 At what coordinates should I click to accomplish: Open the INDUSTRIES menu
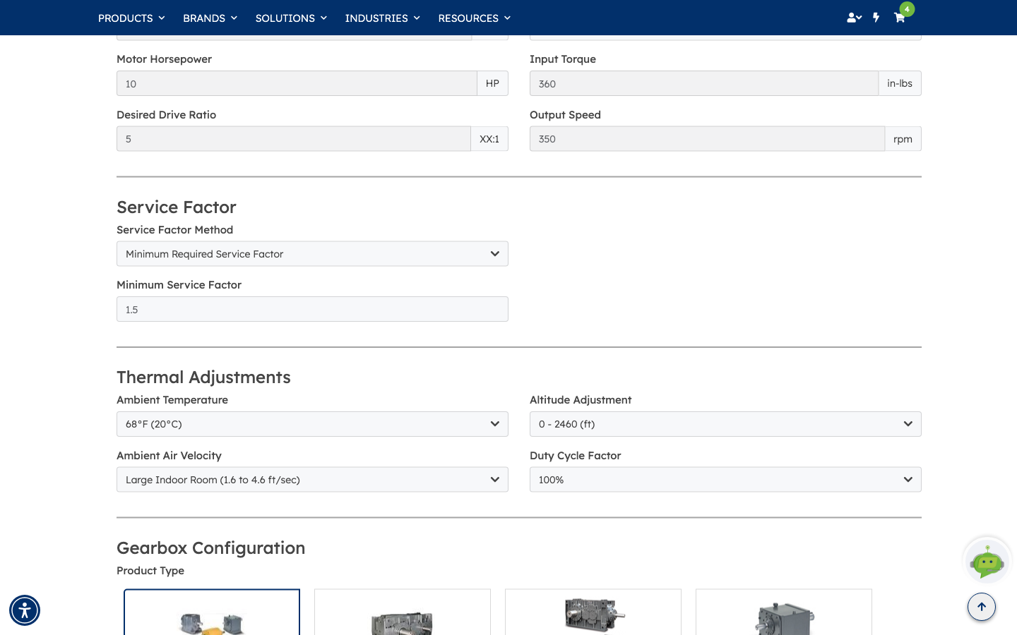[382, 18]
